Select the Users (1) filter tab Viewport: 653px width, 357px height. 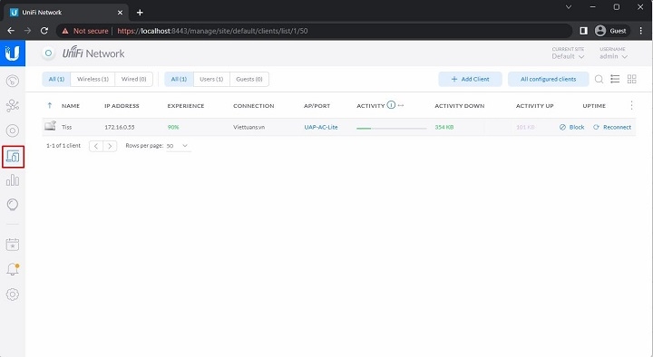click(211, 79)
